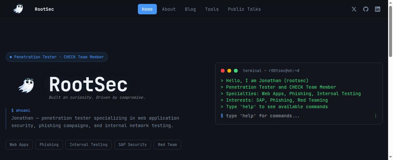Viewport: 393px width, 160px height.
Task: Open the Tools nav item
Action: [x=212, y=9]
